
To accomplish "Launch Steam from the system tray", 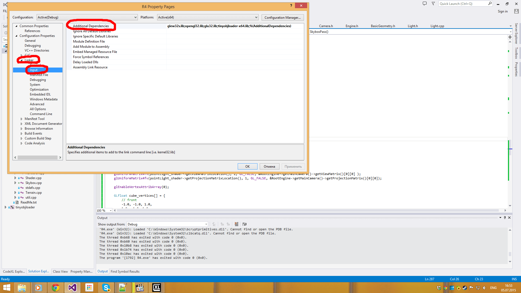I will [465, 288].
